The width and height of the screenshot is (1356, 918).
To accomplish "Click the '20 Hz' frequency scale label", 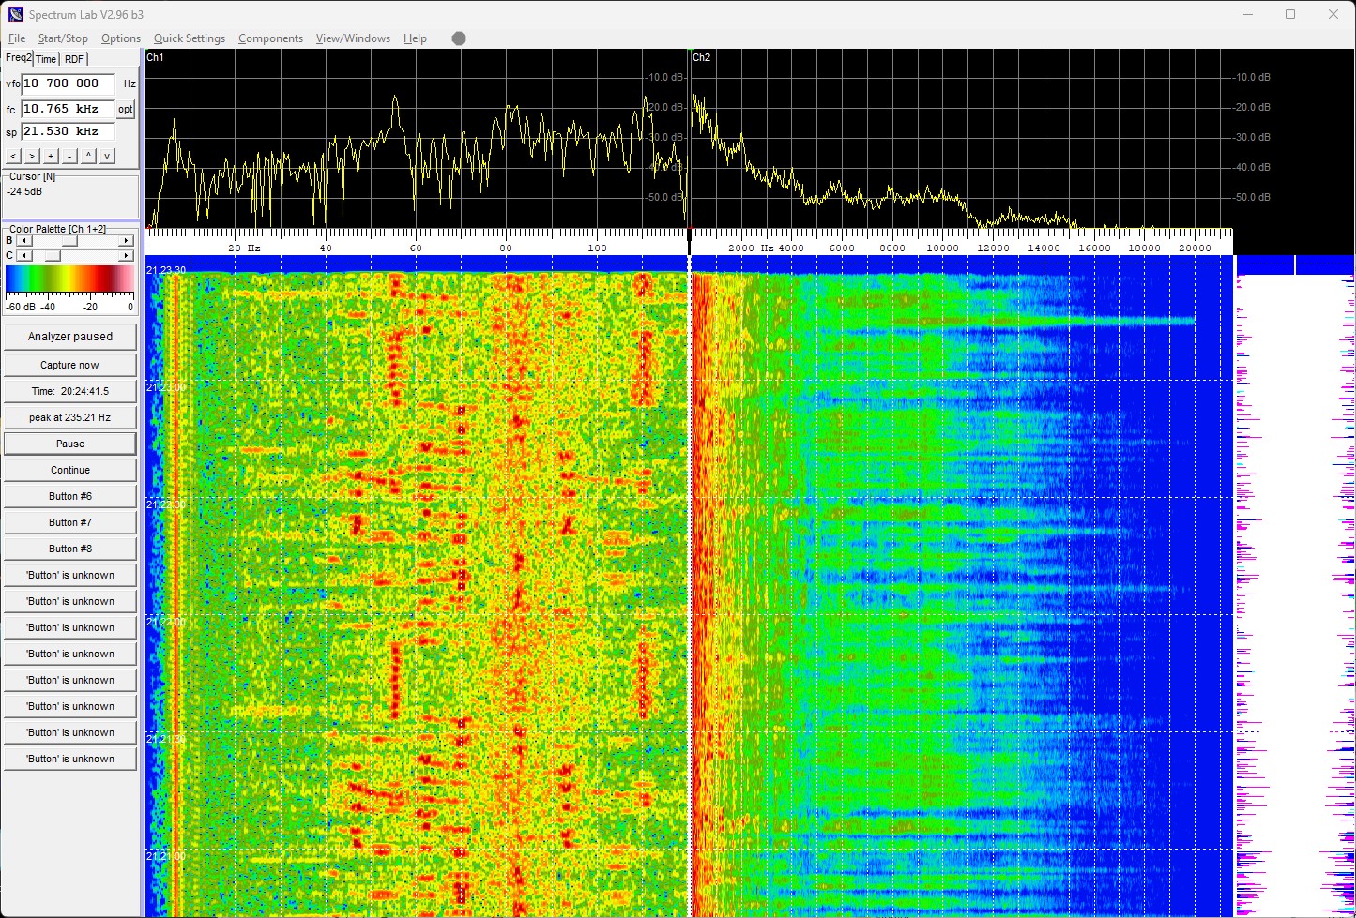I will pyautogui.click(x=244, y=248).
